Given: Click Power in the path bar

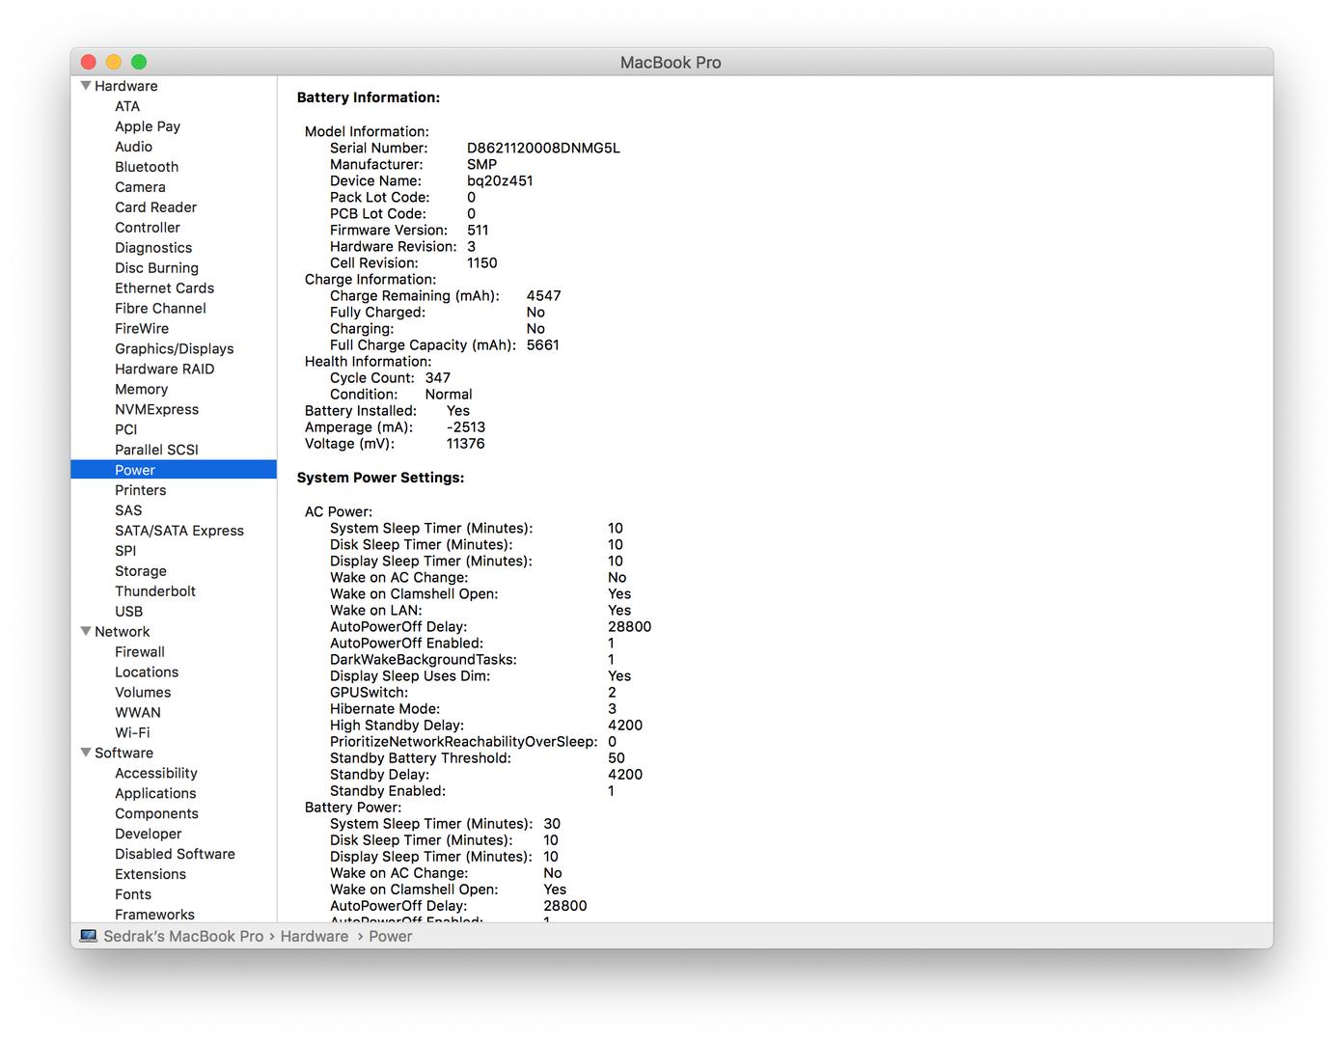Looking at the screenshot, I should tap(390, 937).
